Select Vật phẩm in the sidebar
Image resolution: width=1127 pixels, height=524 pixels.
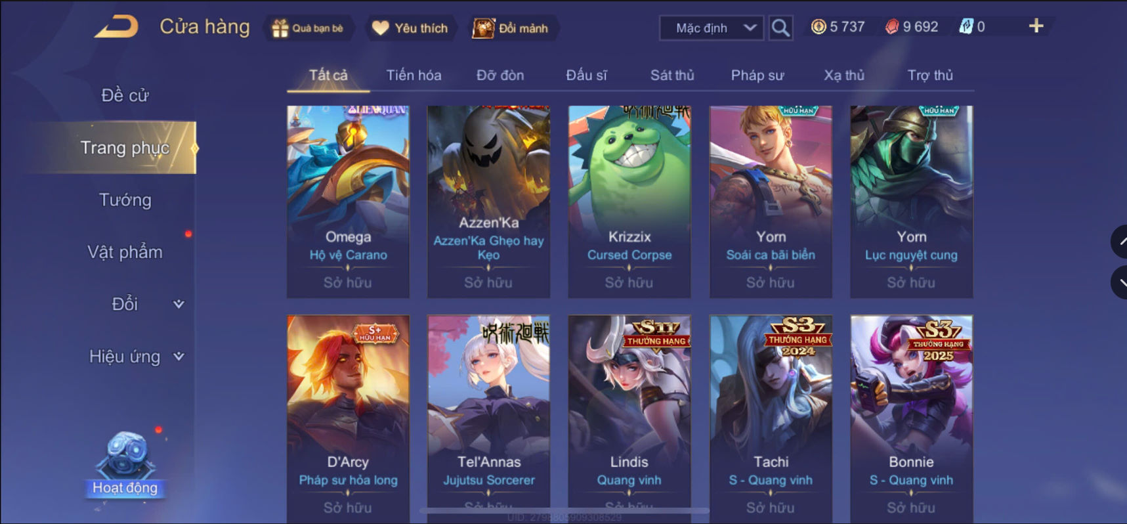point(125,252)
